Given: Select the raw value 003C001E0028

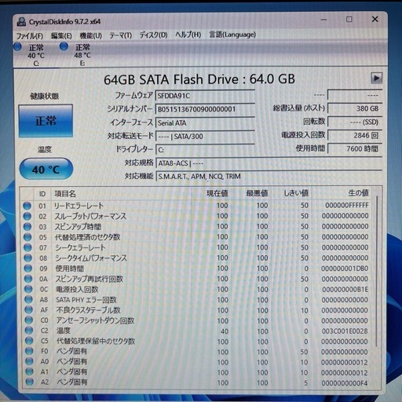Looking at the screenshot, I should (x=345, y=331).
